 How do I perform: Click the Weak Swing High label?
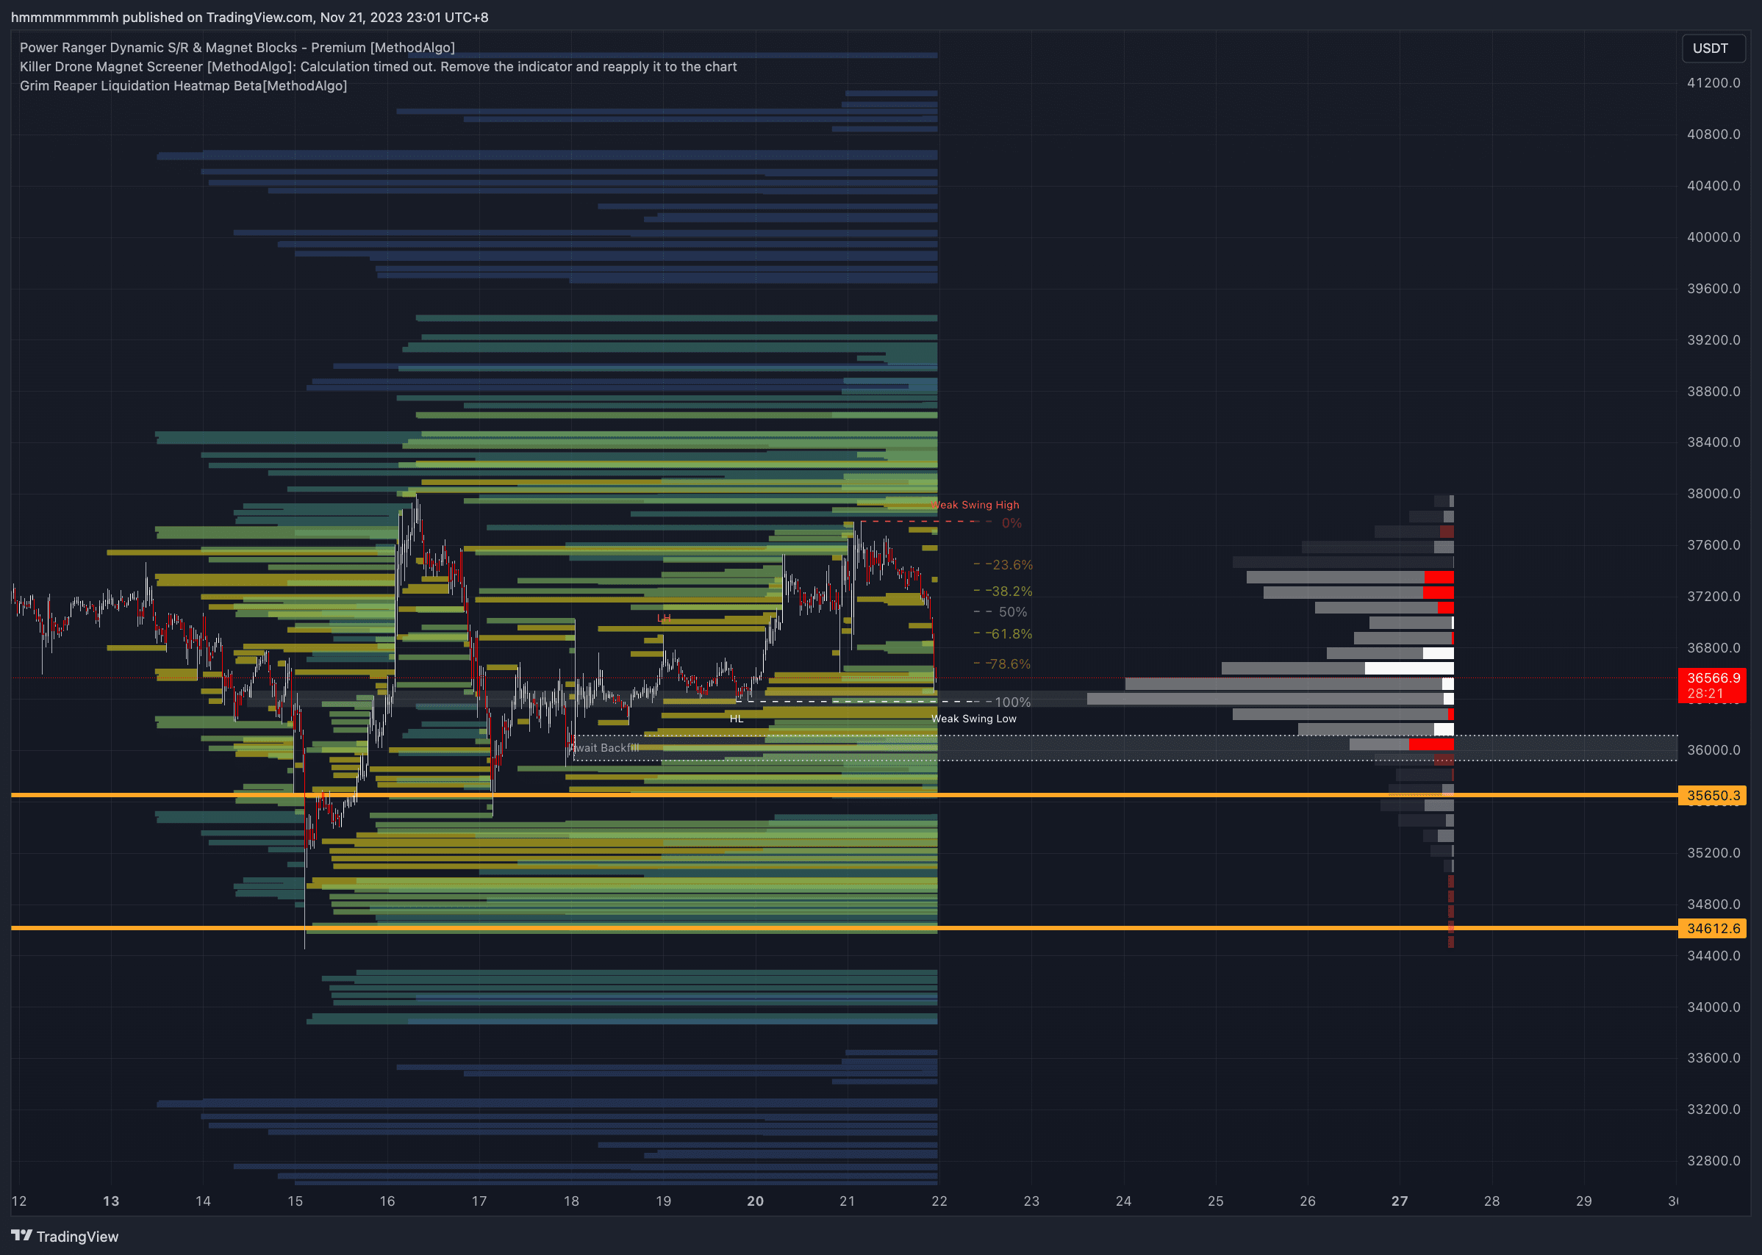click(975, 505)
